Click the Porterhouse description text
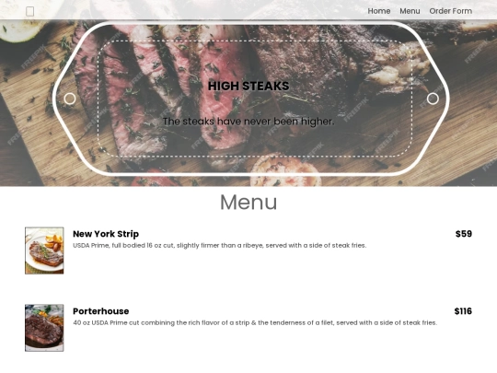This screenshot has height=373, width=497. 255,323
